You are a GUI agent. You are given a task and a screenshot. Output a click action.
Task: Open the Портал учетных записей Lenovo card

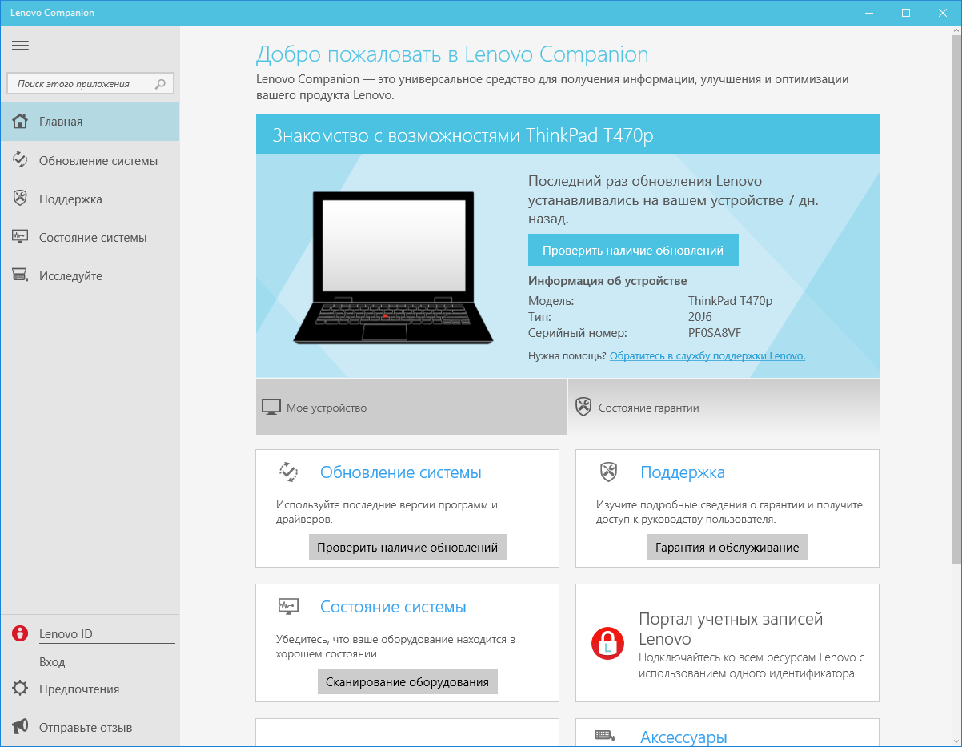coord(728,643)
